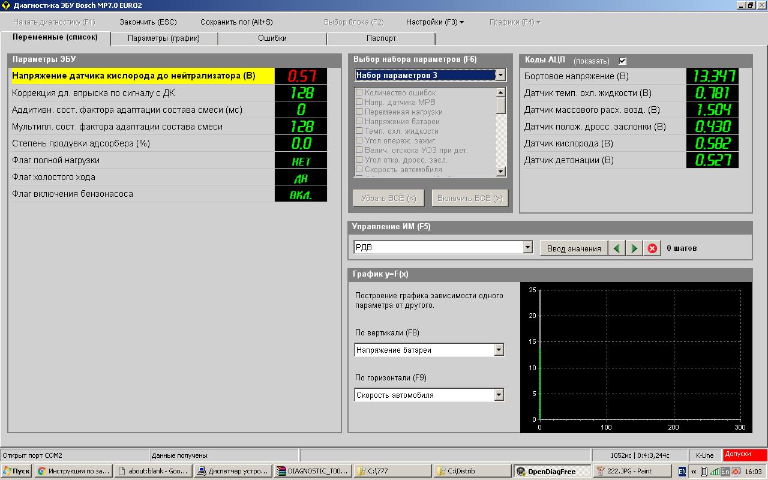Screen dimensions: 768x480
Task: Open DIAGNOSTIC_T00 archive taskbar item
Action: coord(313,471)
